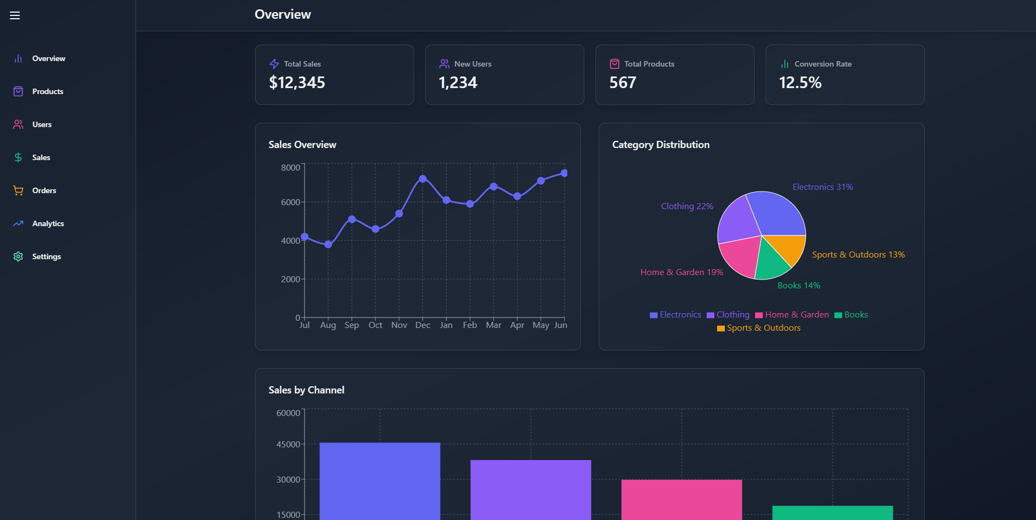Select the Products box icon in the sidebar
The width and height of the screenshot is (1036, 520).
pos(18,91)
